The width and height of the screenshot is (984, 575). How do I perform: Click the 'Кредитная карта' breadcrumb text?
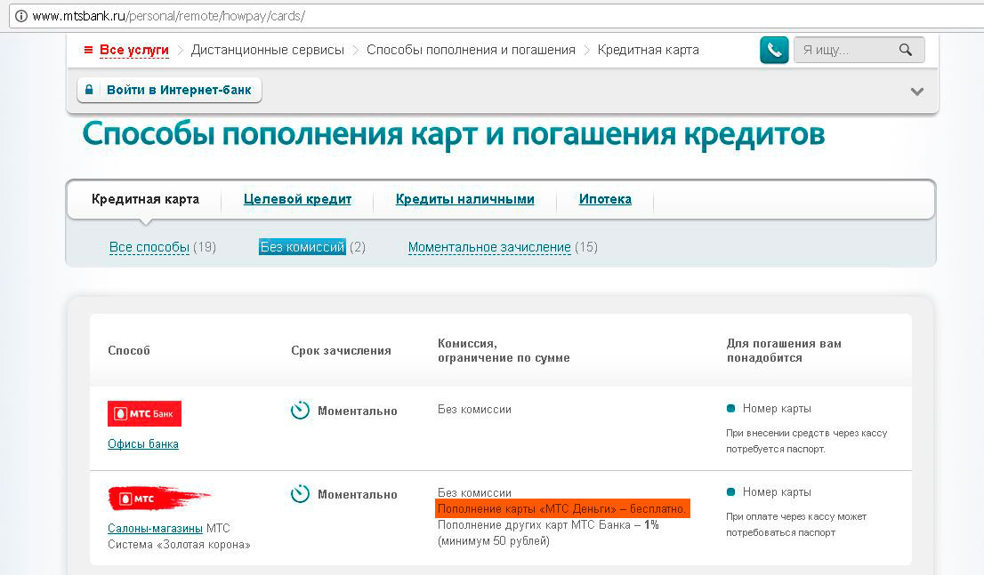[649, 50]
